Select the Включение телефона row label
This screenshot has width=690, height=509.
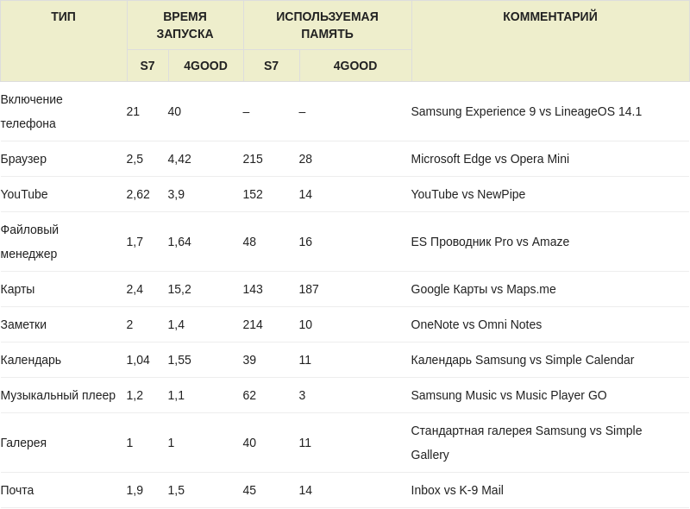click(32, 111)
